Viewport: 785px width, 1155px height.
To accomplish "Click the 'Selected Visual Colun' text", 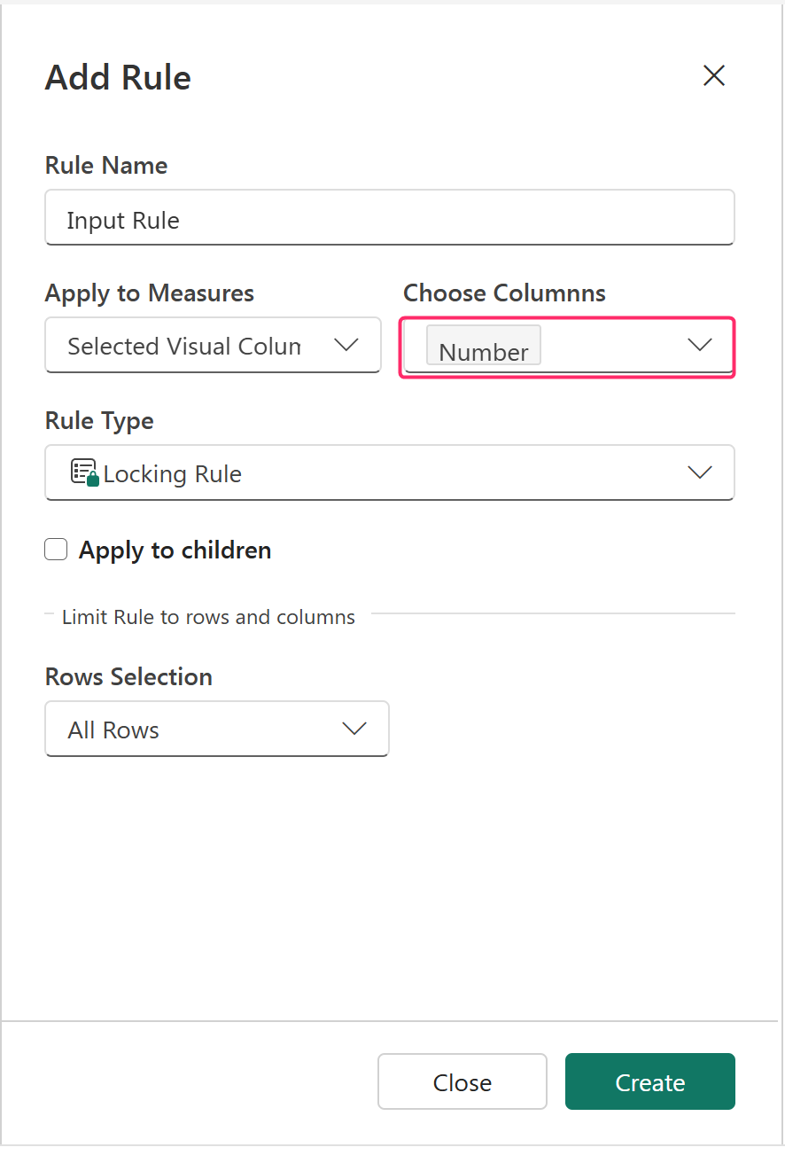I will (x=183, y=346).
